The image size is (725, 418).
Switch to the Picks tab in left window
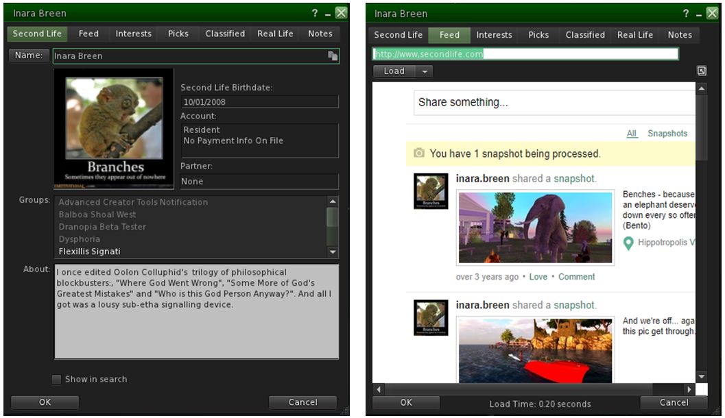(178, 34)
